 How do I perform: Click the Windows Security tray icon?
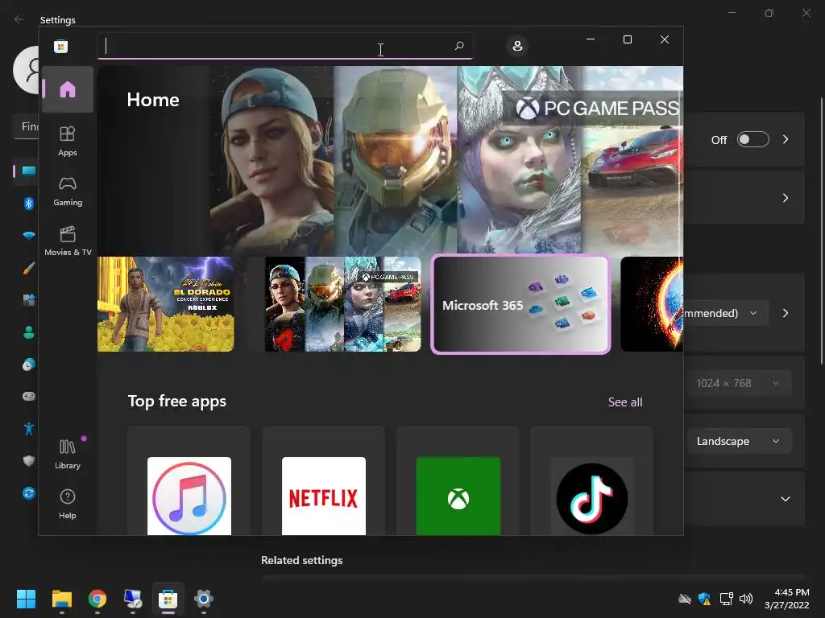704,599
